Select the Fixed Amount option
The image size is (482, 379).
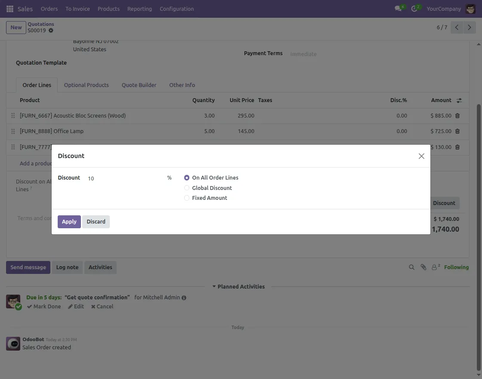pos(187,198)
